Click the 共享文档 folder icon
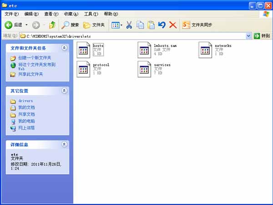Viewport: 273px width, 205px height. 13,115
